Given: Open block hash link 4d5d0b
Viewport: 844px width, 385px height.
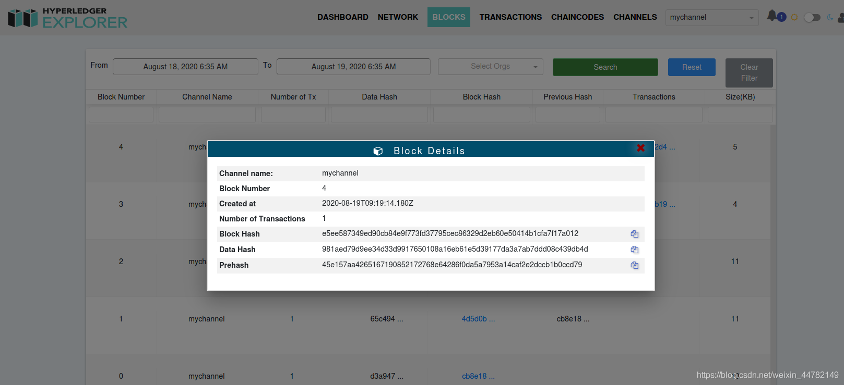Looking at the screenshot, I should click(x=478, y=319).
